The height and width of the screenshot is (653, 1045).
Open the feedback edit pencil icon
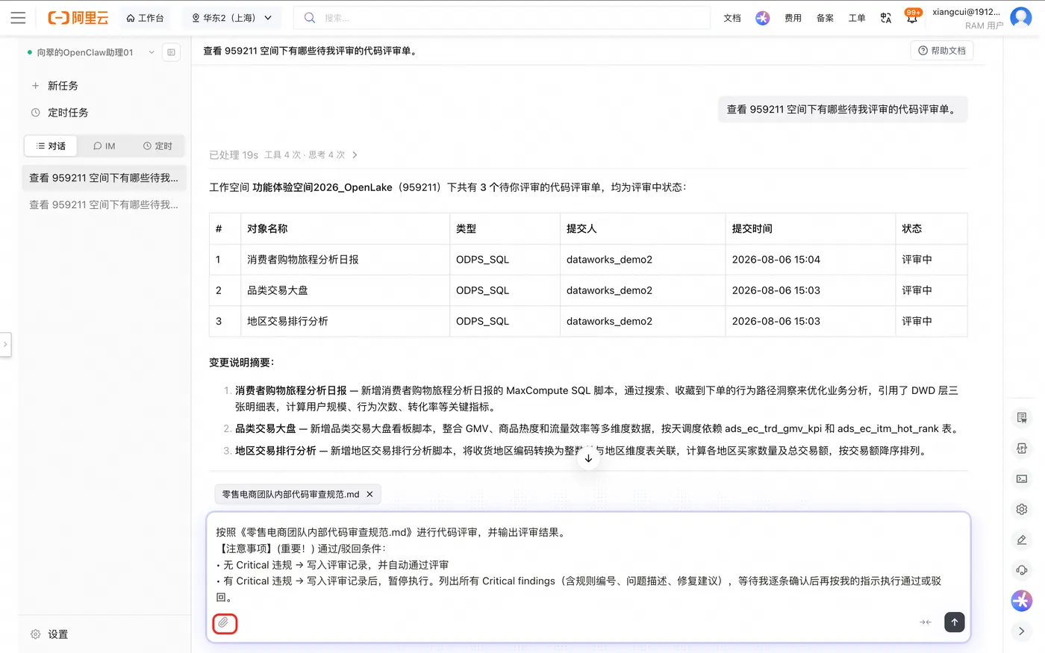(1022, 540)
